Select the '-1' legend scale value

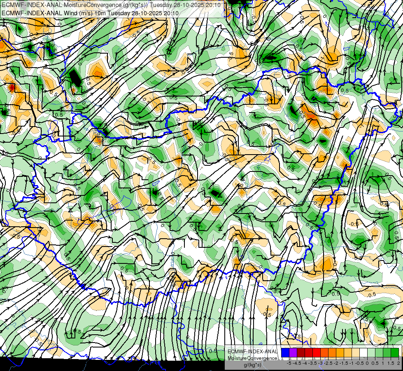point(352,363)
